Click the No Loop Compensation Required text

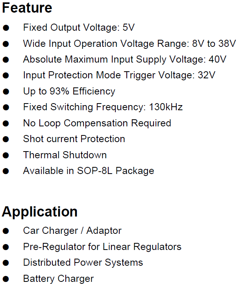coord(97,123)
